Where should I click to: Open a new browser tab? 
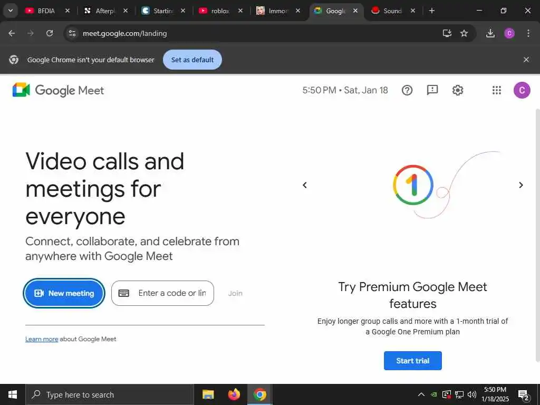click(431, 11)
